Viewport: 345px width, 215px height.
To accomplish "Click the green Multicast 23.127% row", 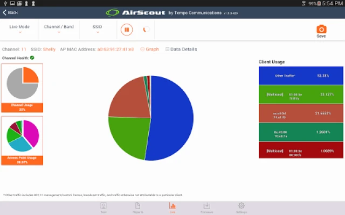I will click(x=301, y=95).
